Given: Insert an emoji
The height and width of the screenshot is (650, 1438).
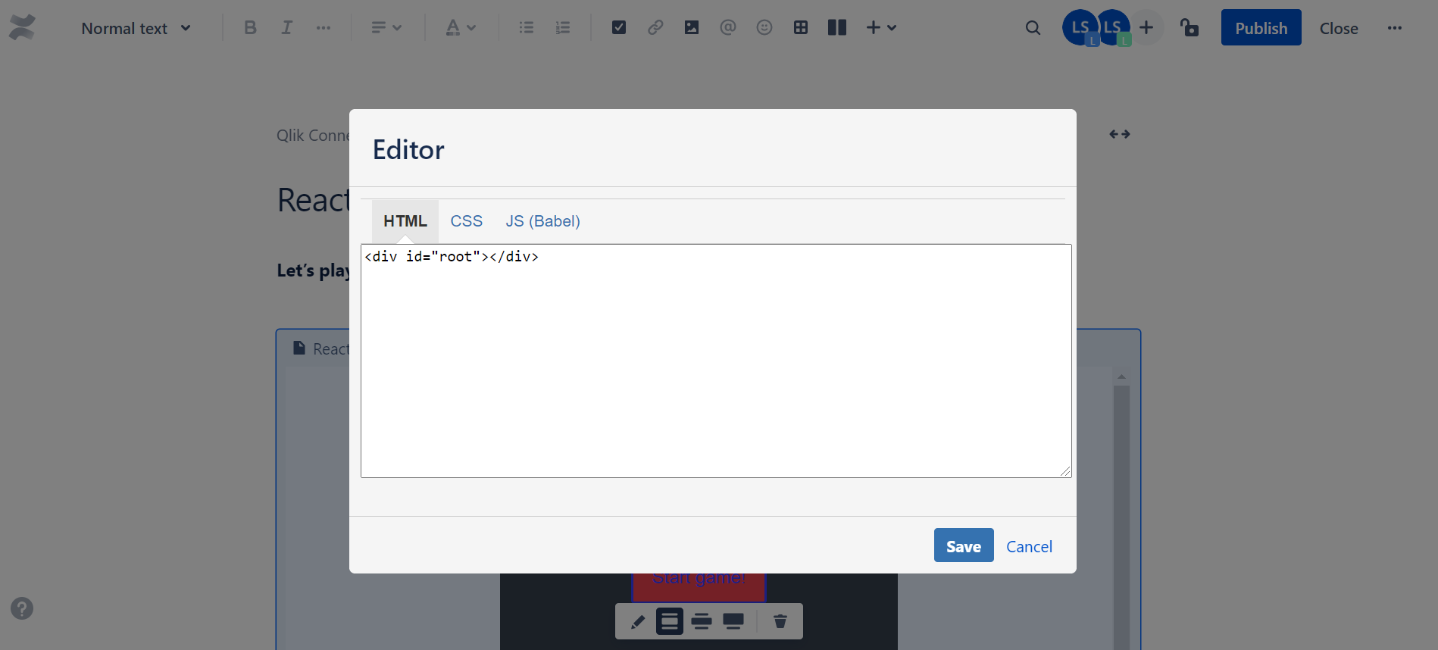Looking at the screenshot, I should 764,28.
